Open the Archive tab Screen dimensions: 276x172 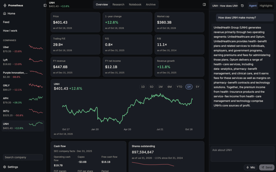151,4
